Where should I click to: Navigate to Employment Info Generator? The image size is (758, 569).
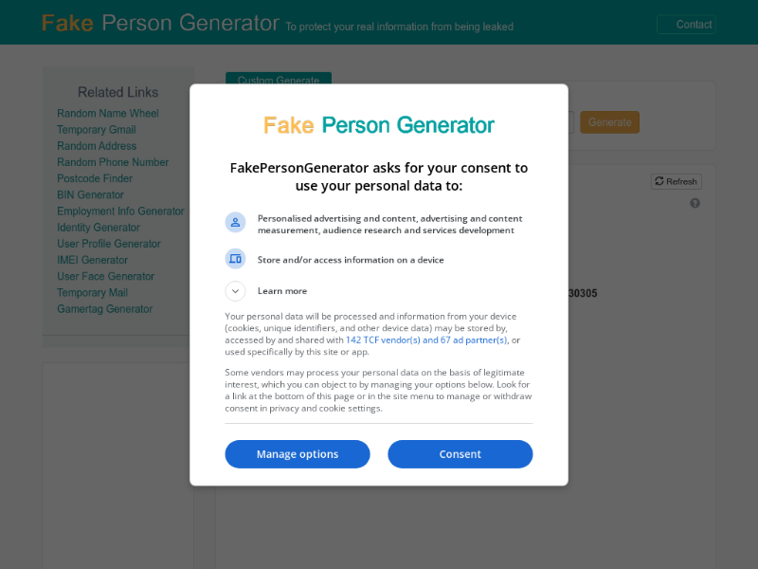(120, 211)
